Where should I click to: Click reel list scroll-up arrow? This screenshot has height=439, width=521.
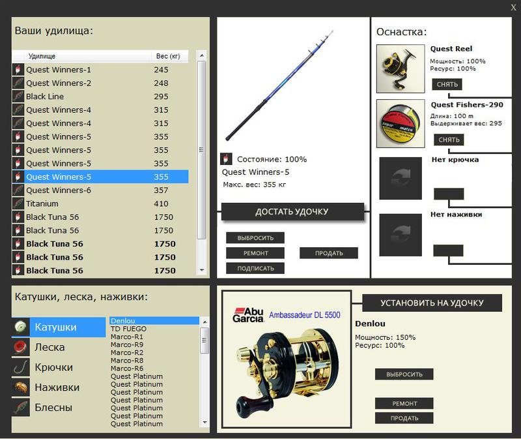coord(205,322)
